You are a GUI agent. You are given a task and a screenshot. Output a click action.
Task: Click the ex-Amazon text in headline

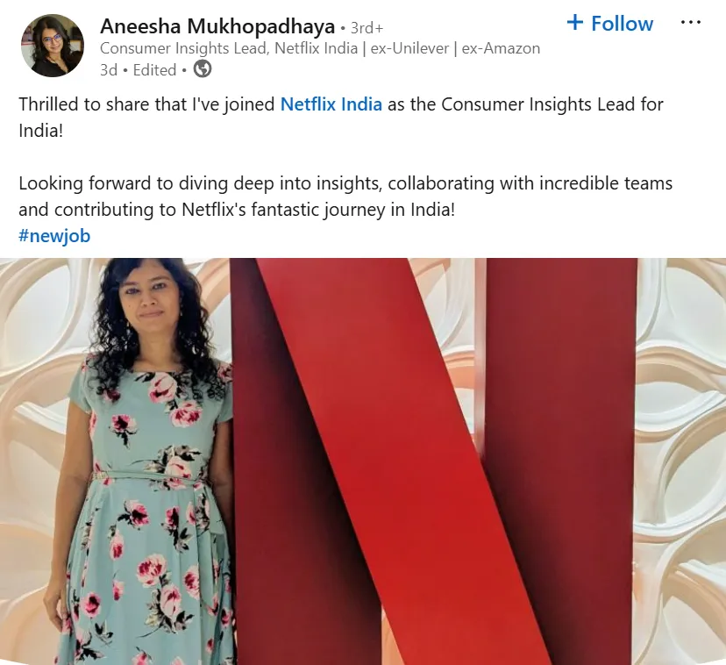click(501, 48)
